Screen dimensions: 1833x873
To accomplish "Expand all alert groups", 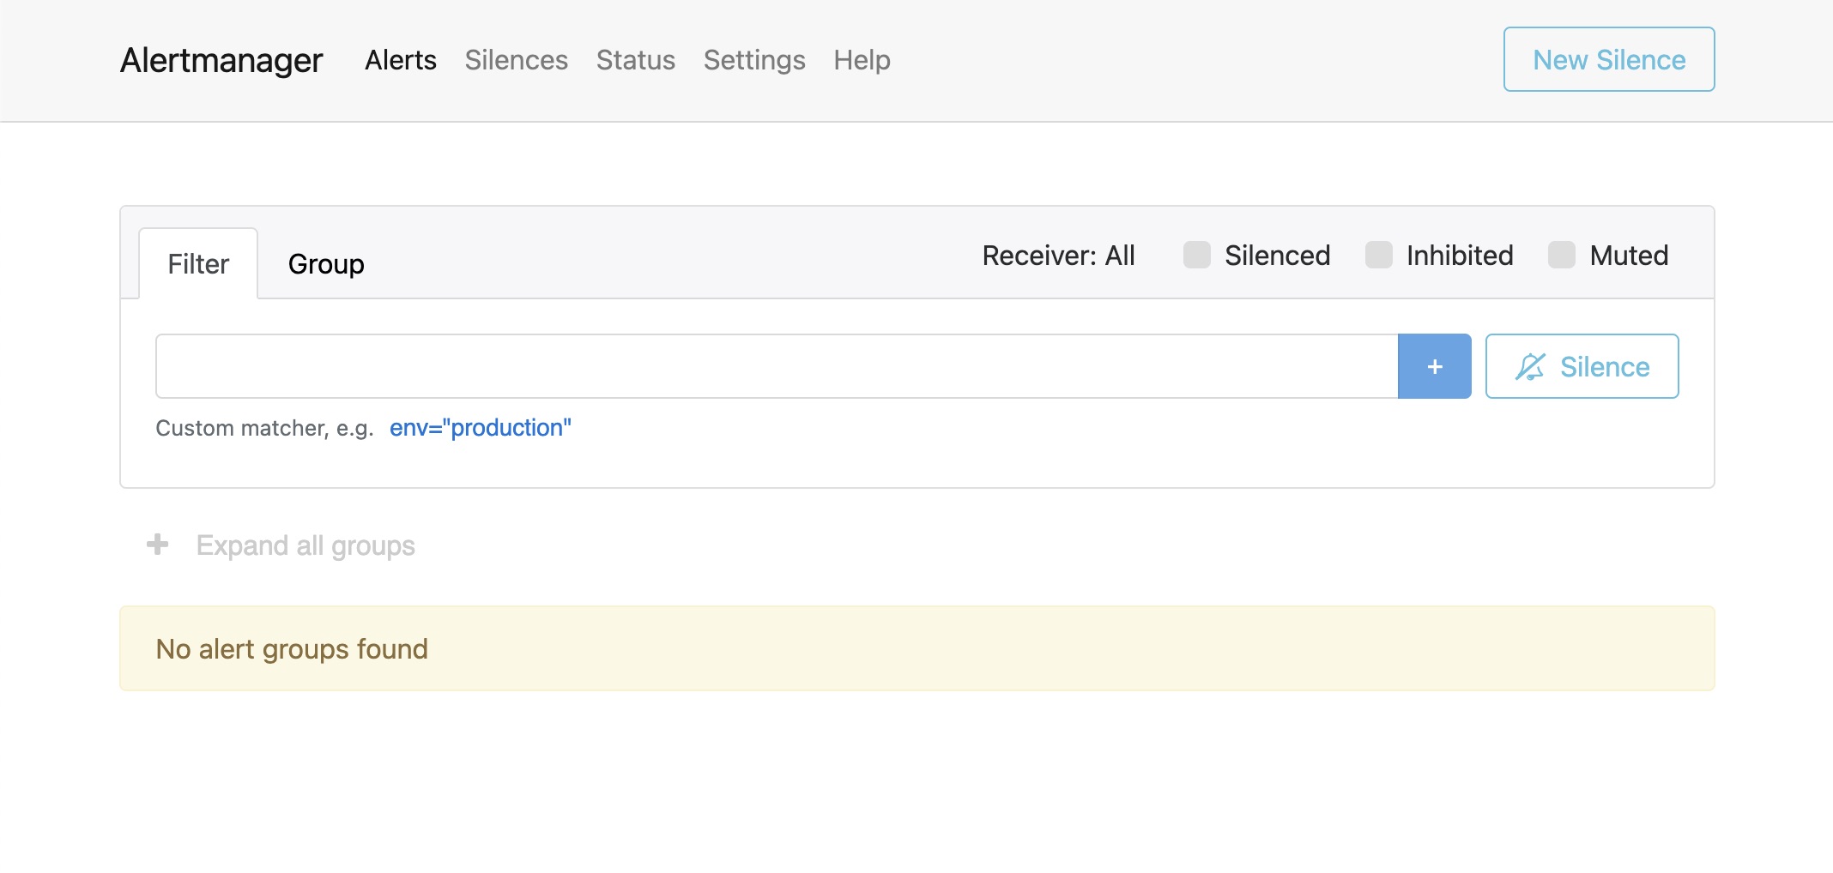I will click(x=305, y=545).
